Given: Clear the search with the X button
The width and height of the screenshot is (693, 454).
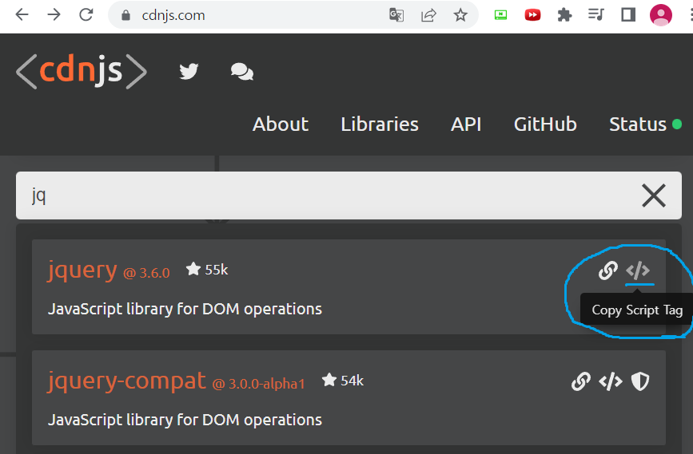Looking at the screenshot, I should [x=654, y=195].
